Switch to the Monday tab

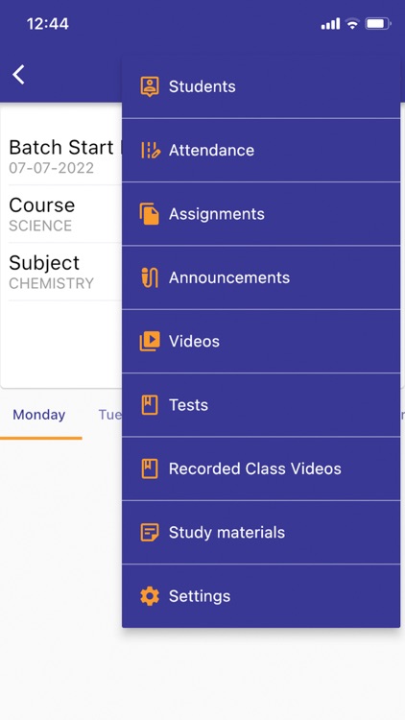(x=39, y=415)
